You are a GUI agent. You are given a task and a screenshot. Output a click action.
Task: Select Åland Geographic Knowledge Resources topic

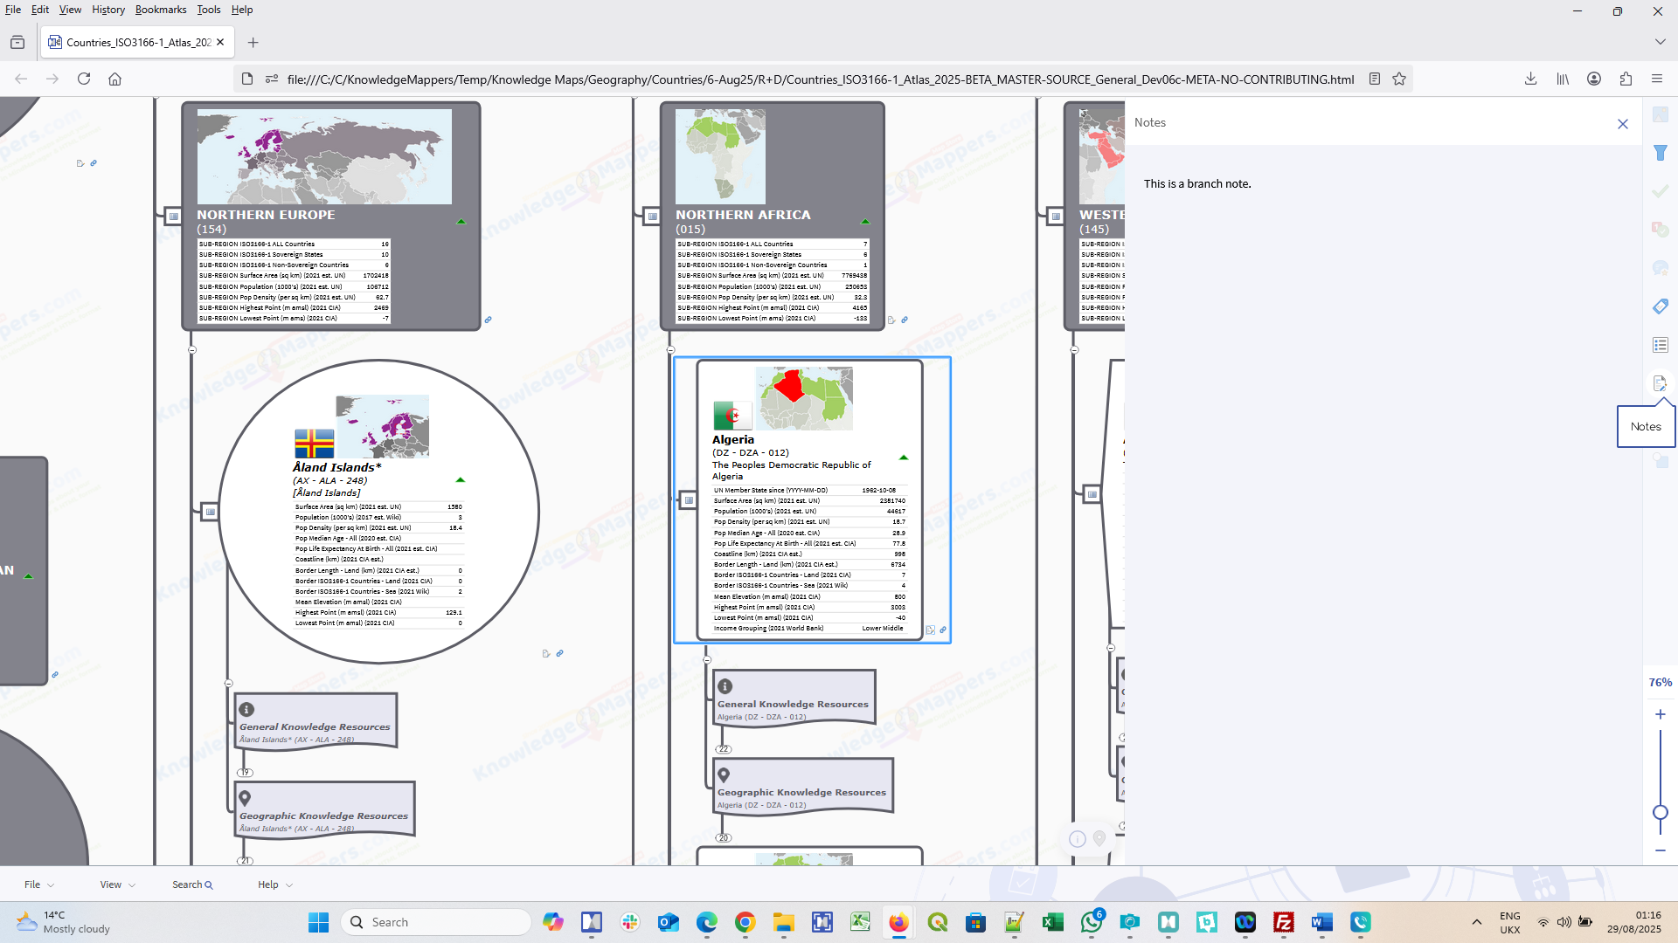324,809
